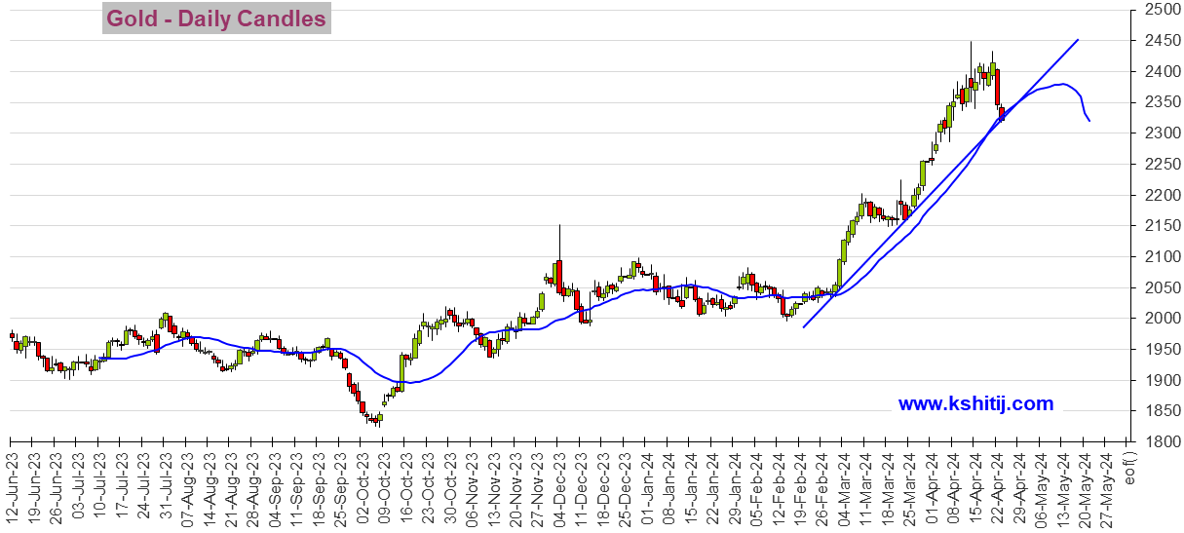Pick the 2400 price axis label
The height and width of the screenshot is (533, 1184).
[x=1162, y=72]
